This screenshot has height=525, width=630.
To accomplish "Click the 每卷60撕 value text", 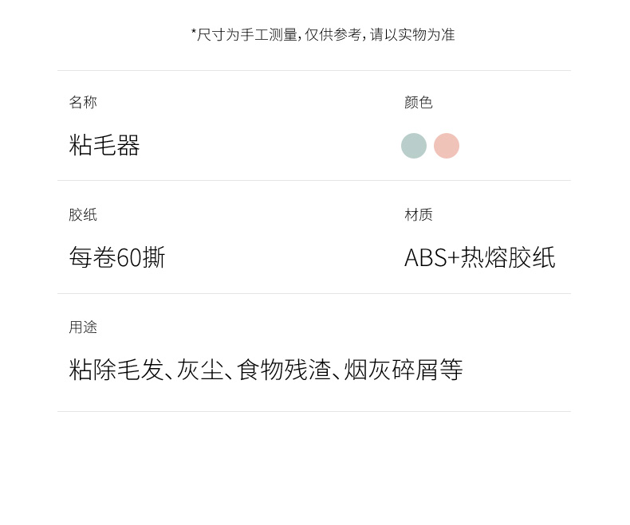I will [x=117, y=257].
